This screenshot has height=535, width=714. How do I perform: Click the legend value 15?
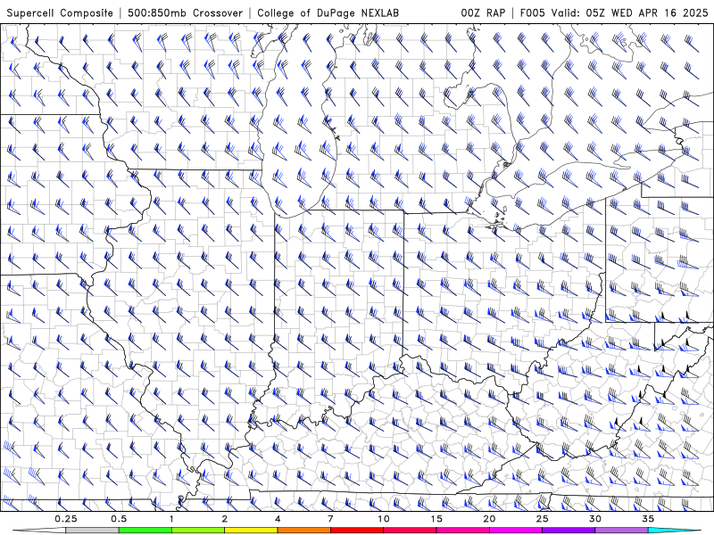[436, 519]
